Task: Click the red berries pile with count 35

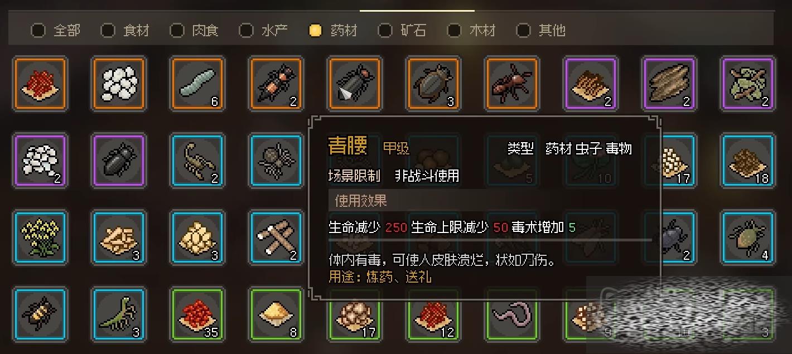Action: point(197,314)
